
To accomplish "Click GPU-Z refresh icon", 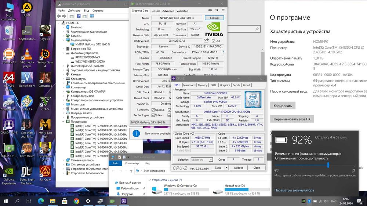I will coord(217,10).
